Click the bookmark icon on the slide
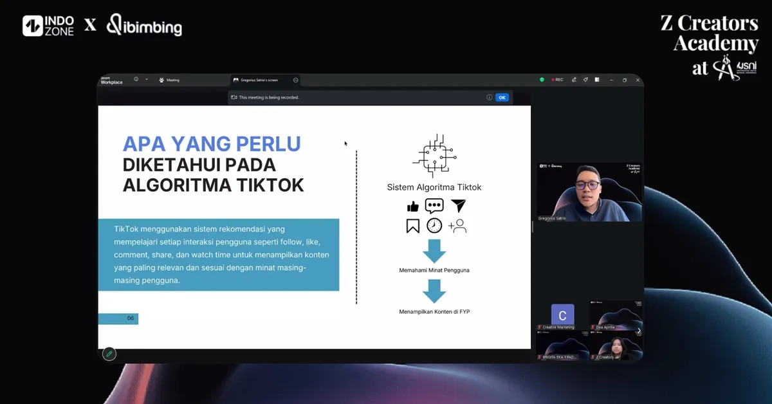The width and height of the screenshot is (772, 404). pyautogui.click(x=412, y=226)
